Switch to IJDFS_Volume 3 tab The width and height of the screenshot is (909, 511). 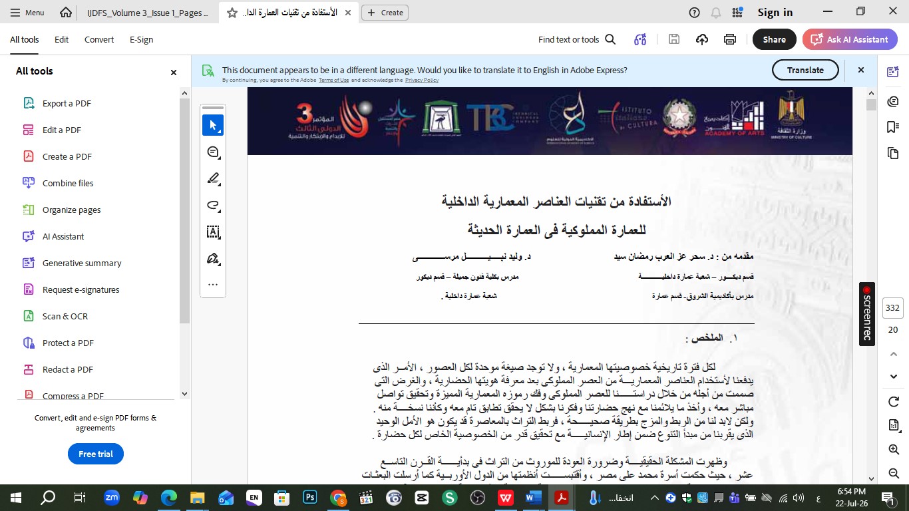tap(147, 13)
